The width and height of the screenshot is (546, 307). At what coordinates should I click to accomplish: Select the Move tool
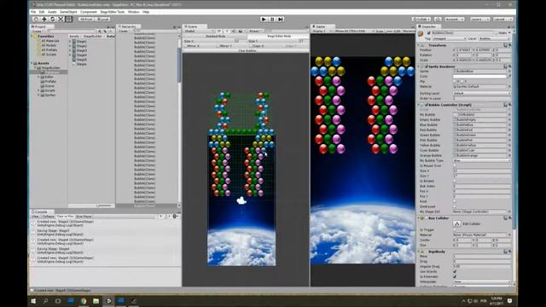click(x=44, y=19)
